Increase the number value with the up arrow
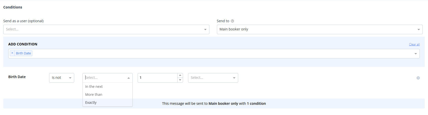The image size is (428, 115). click(x=180, y=75)
